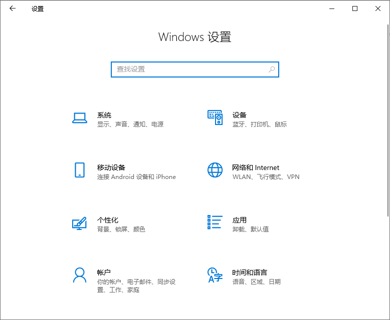390x320 pixels.
Task: Click the 显示、声音、通知、电源 description
Action: click(x=130, y=124)
